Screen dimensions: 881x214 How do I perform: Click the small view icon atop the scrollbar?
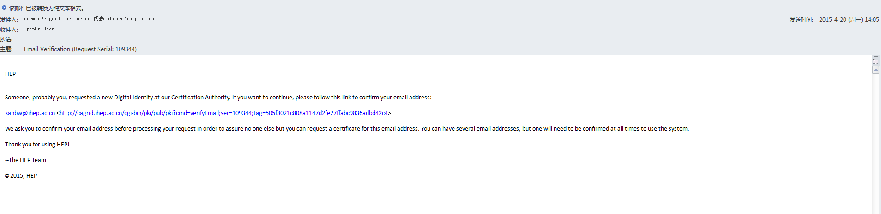tap(875, 62)
